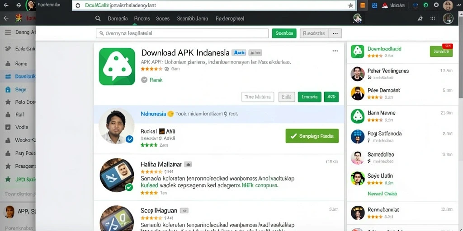Select Earle Gnic in left sidebar
The image size is (463, 231).
tap(18, 49)
